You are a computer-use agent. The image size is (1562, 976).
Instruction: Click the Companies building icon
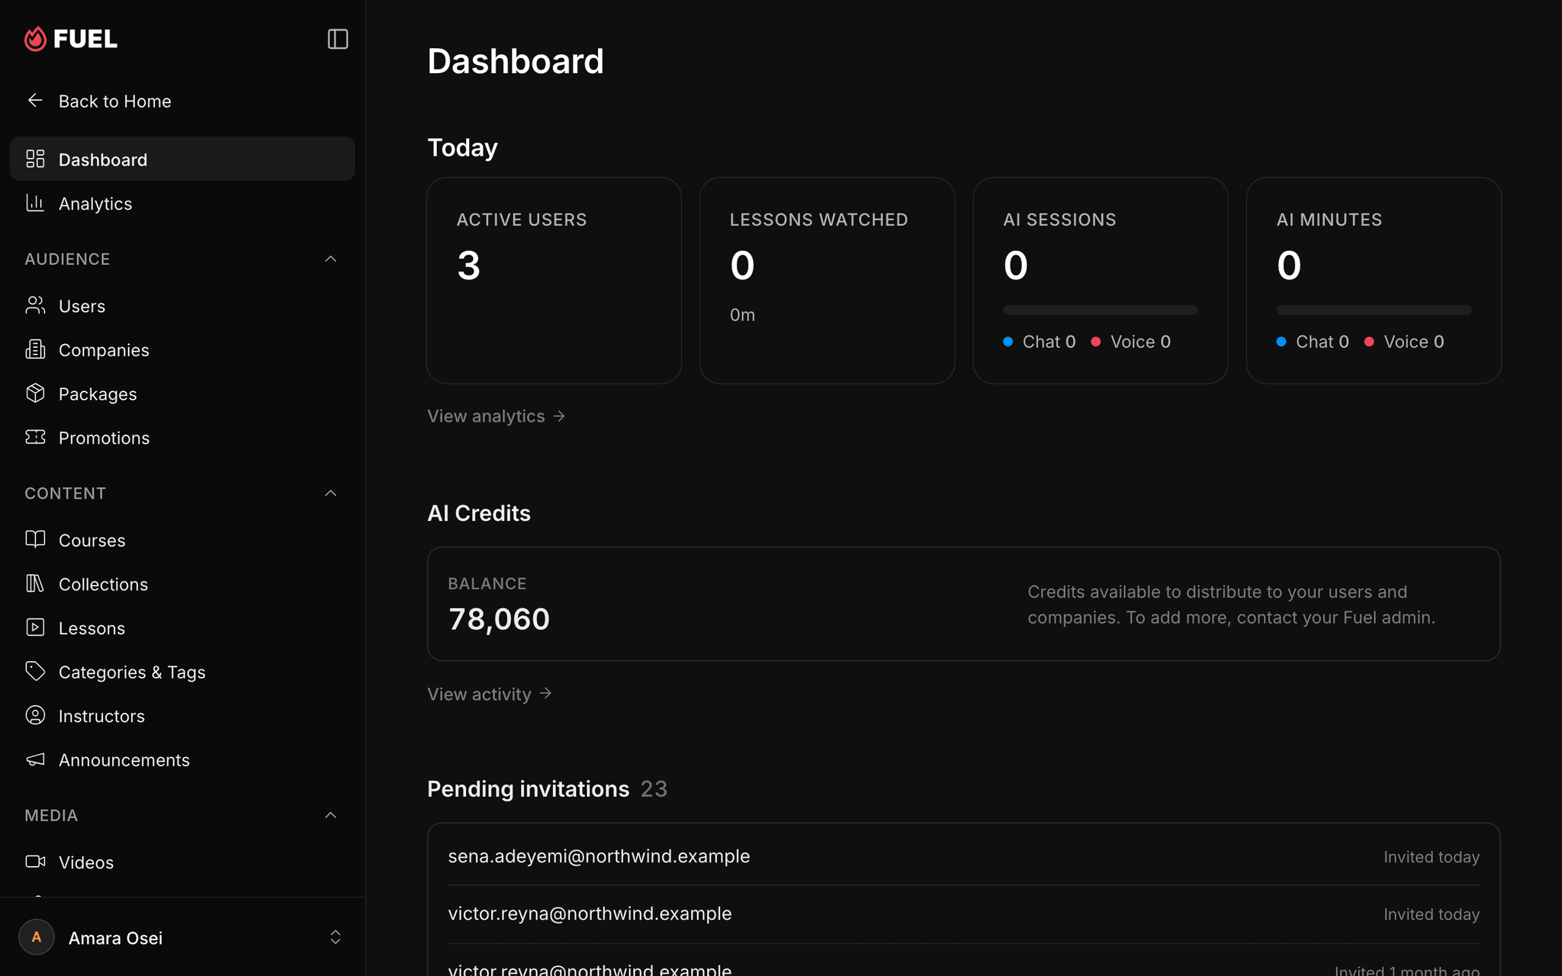pos(35,349)
